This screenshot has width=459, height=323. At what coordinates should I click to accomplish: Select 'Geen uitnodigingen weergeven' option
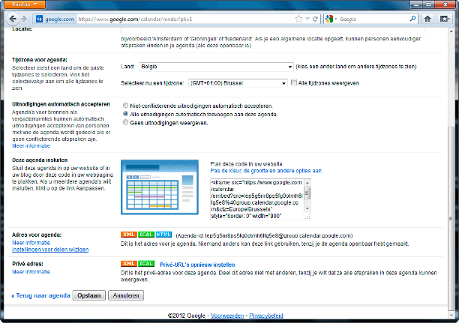tap(125, 122)
